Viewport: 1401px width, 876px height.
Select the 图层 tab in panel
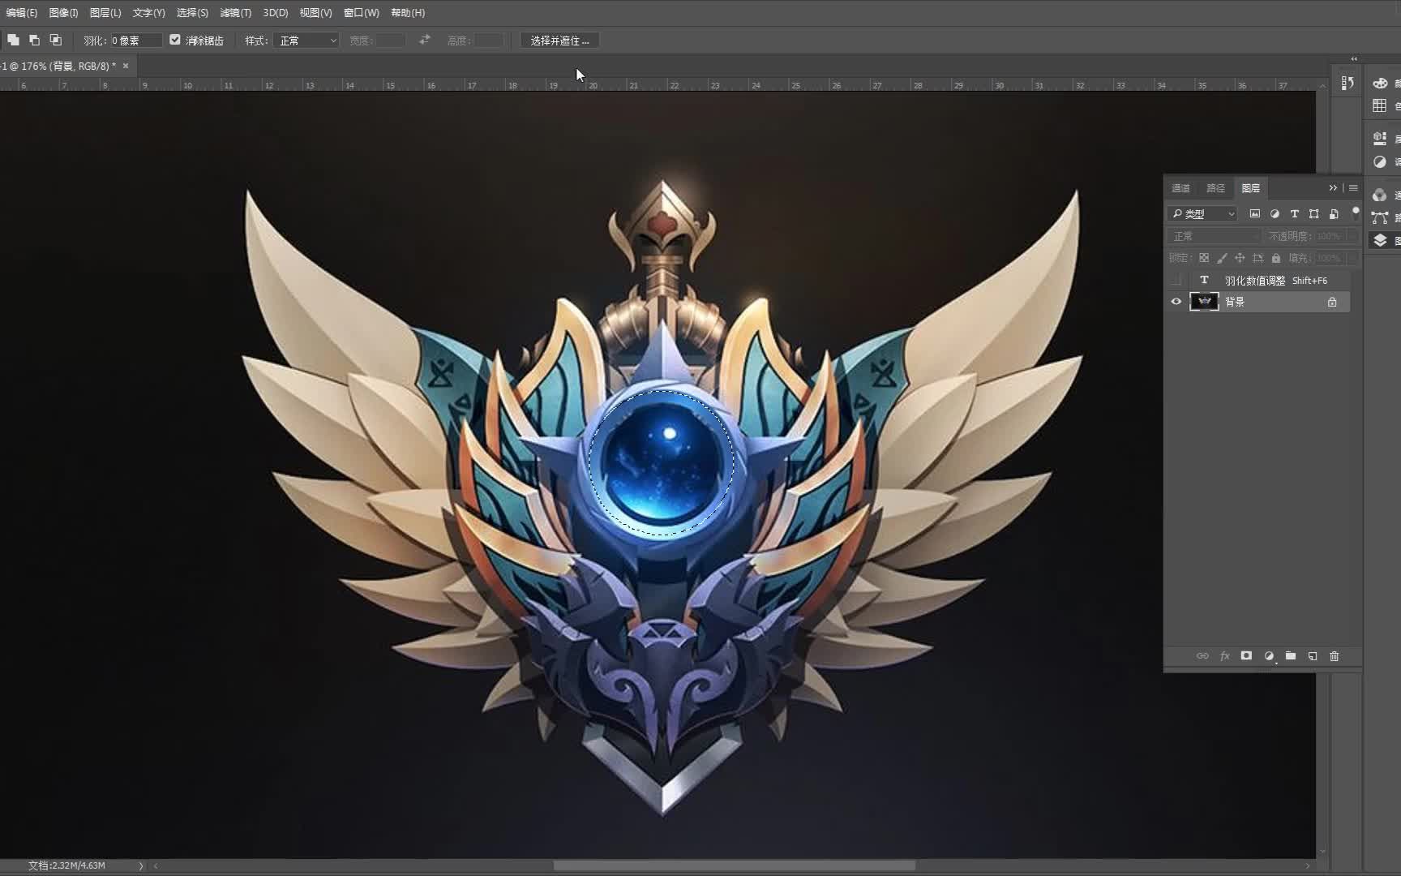(x=1251, y=188)
